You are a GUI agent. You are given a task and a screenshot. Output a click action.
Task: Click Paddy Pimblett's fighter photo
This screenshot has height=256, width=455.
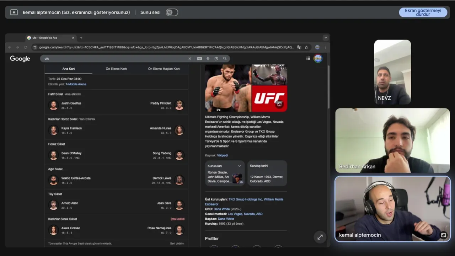pos(180,105)
